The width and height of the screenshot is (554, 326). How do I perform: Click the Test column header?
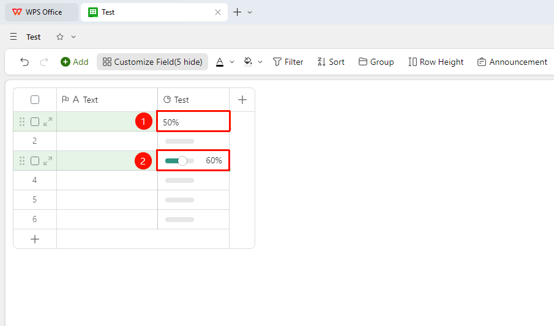193,100
